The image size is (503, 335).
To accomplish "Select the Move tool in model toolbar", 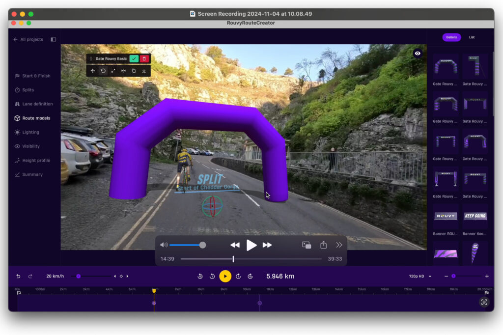I will coord(93,71).
